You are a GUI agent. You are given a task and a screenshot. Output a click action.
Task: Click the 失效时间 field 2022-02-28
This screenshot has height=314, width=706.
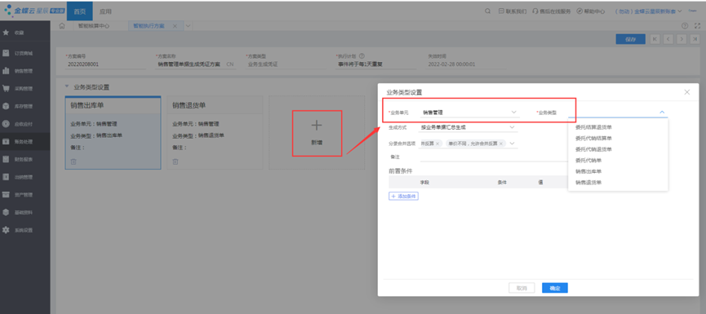tap(466, 64)
